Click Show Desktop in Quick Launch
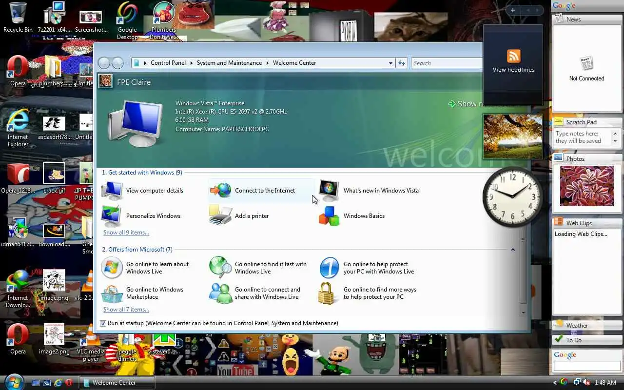Viewport: 624px width, 390px height. 36,383
